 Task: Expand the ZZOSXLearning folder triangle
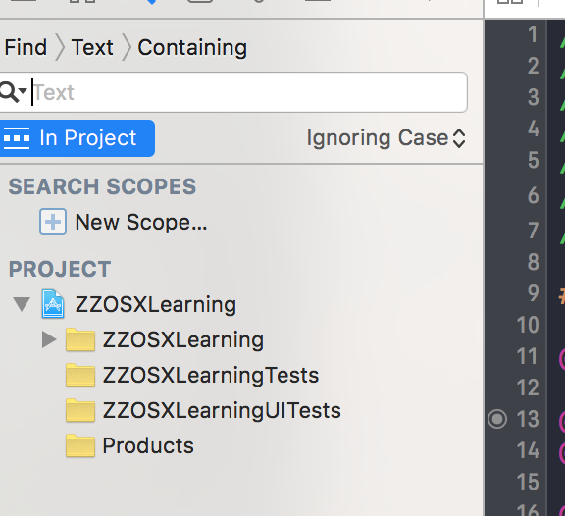49,339
